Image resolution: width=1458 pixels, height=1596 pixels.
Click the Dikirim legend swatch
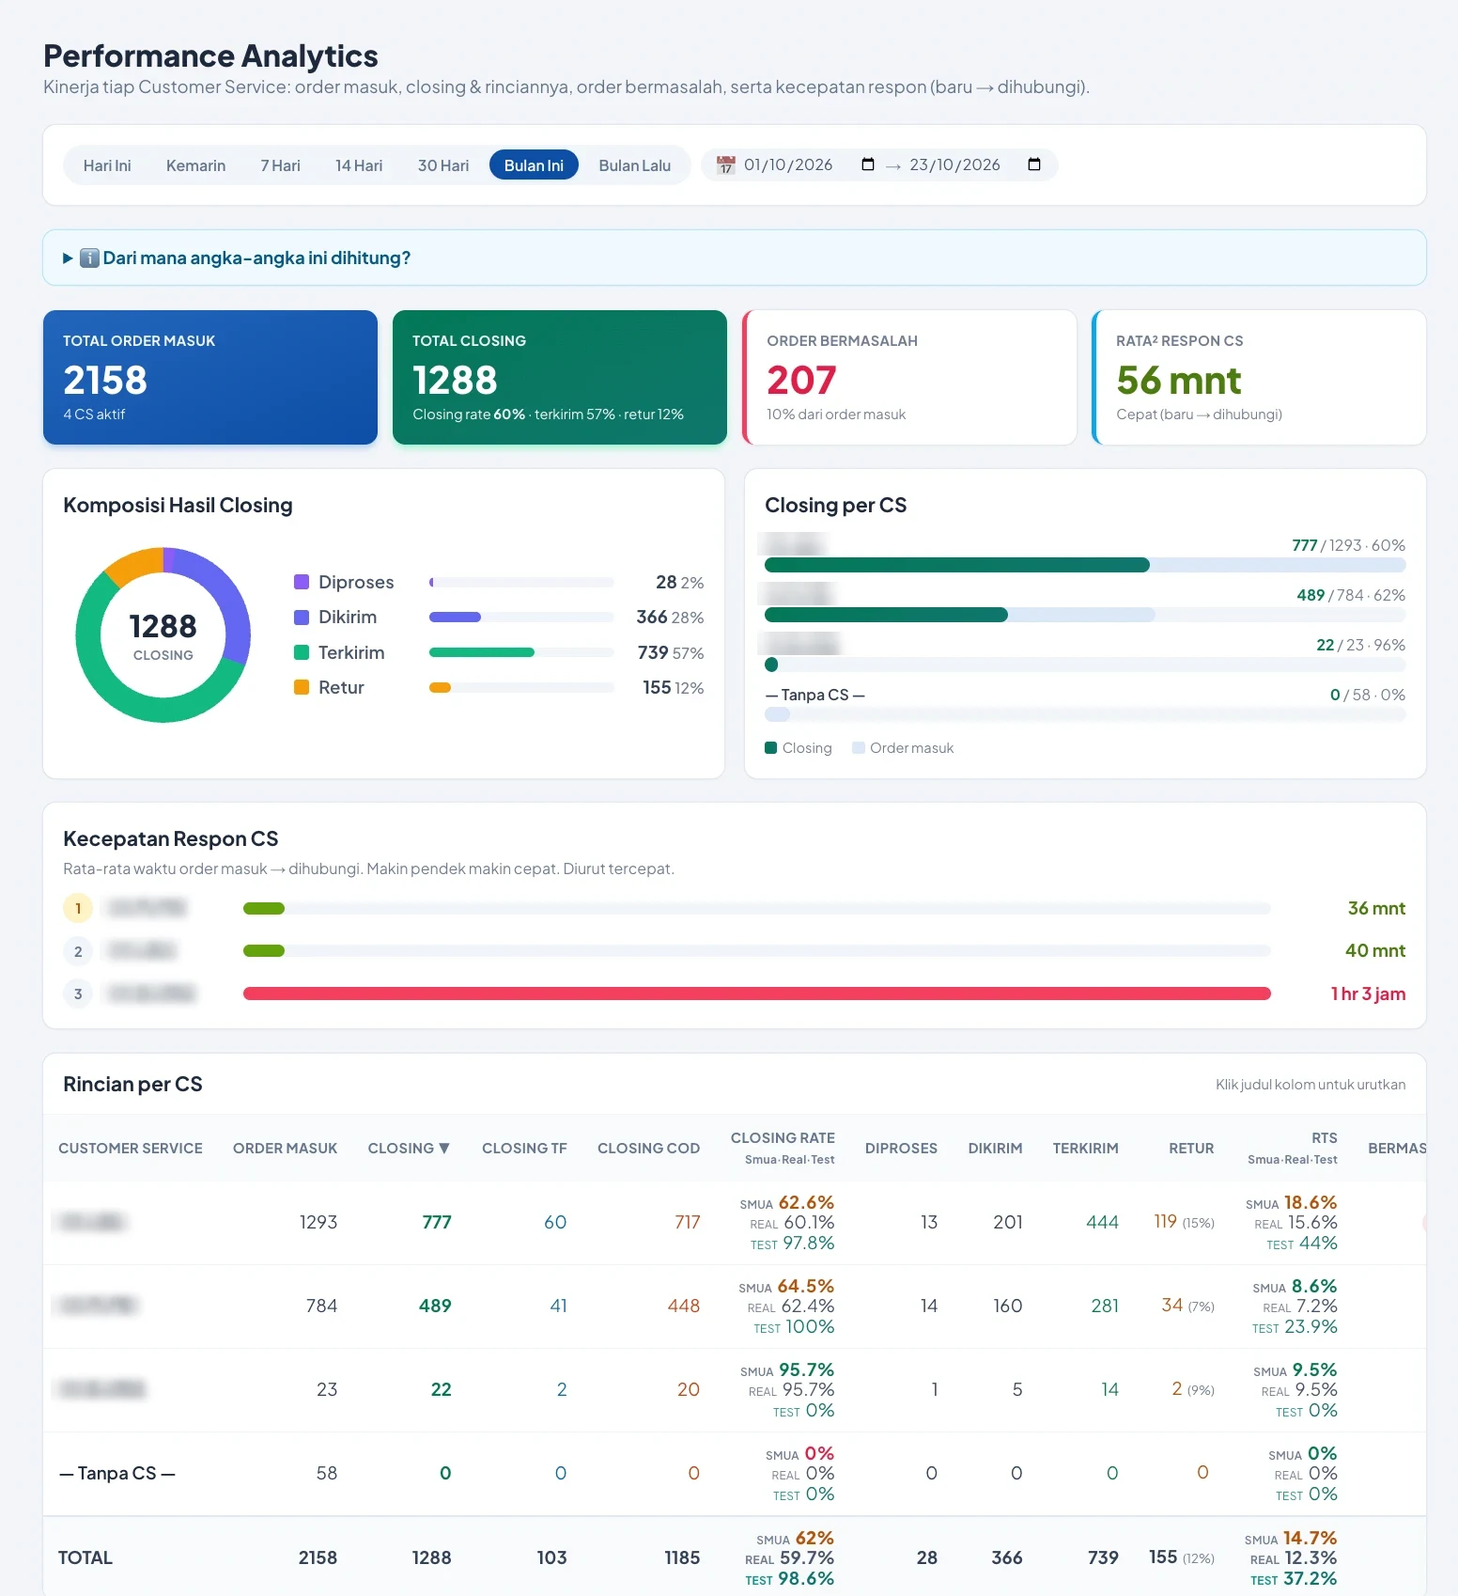click(x=302, y=618)
